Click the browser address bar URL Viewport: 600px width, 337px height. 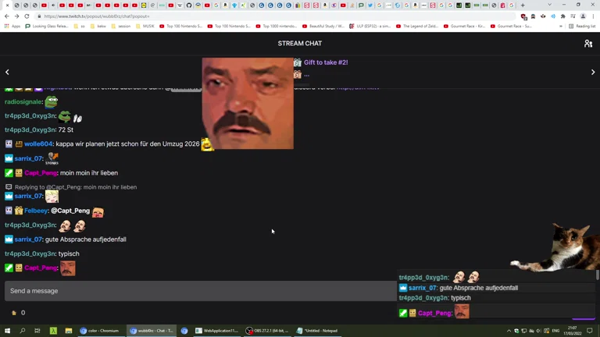tap(97, 16)
